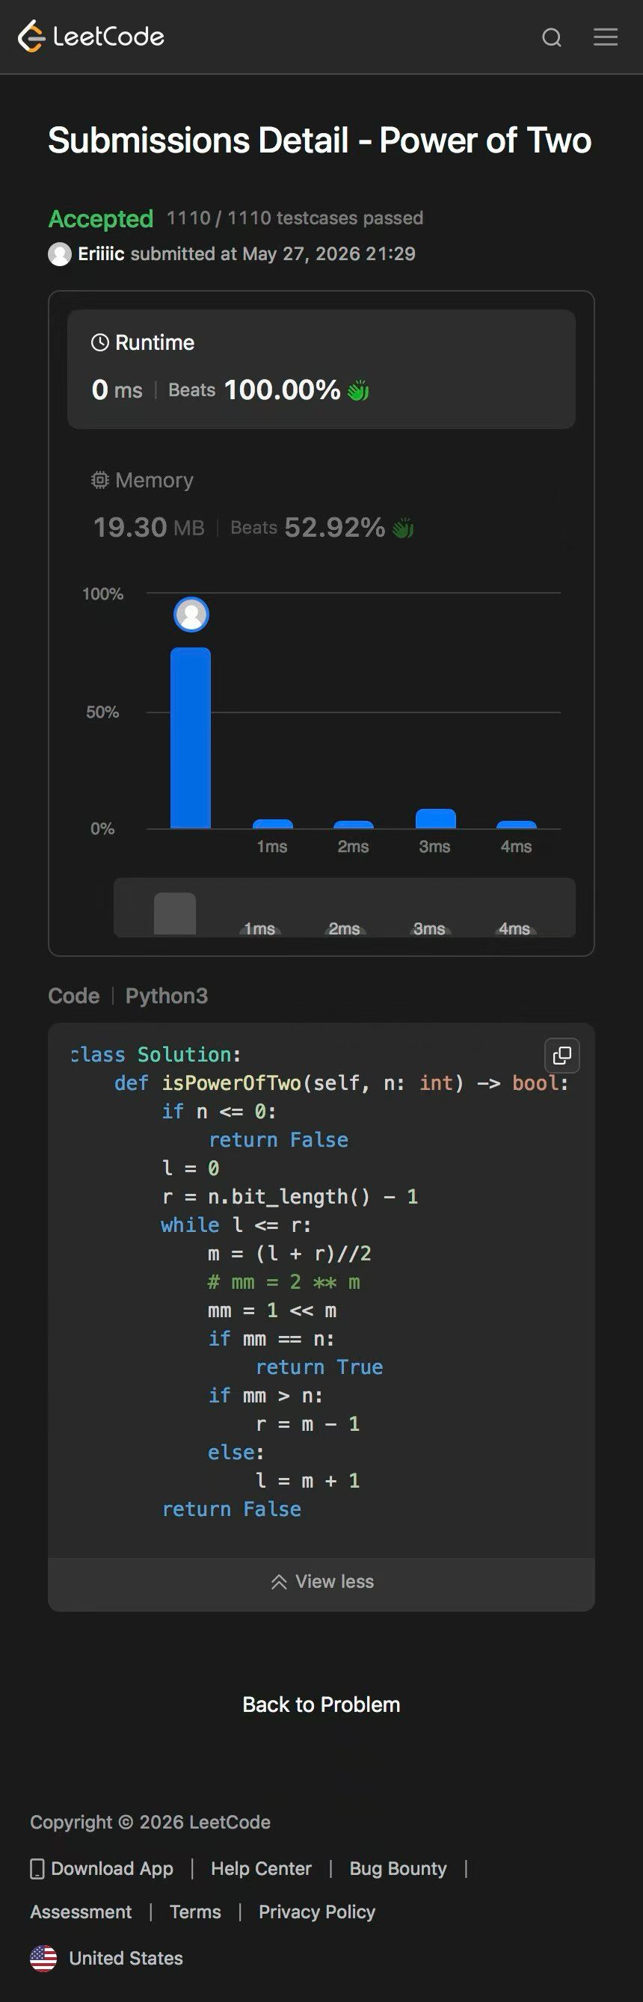Click the avatar marker above chart bar

pyautogui.click(x=191, y=614)
